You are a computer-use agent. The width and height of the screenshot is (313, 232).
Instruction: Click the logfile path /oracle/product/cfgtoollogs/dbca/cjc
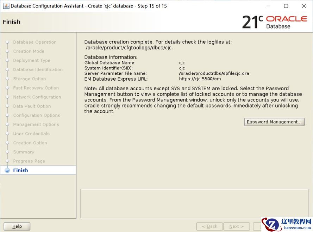[x=129, y=48]
